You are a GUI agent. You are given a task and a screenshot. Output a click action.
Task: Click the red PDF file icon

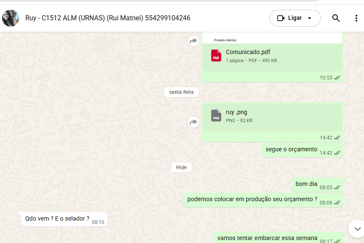tap(216, 55)
